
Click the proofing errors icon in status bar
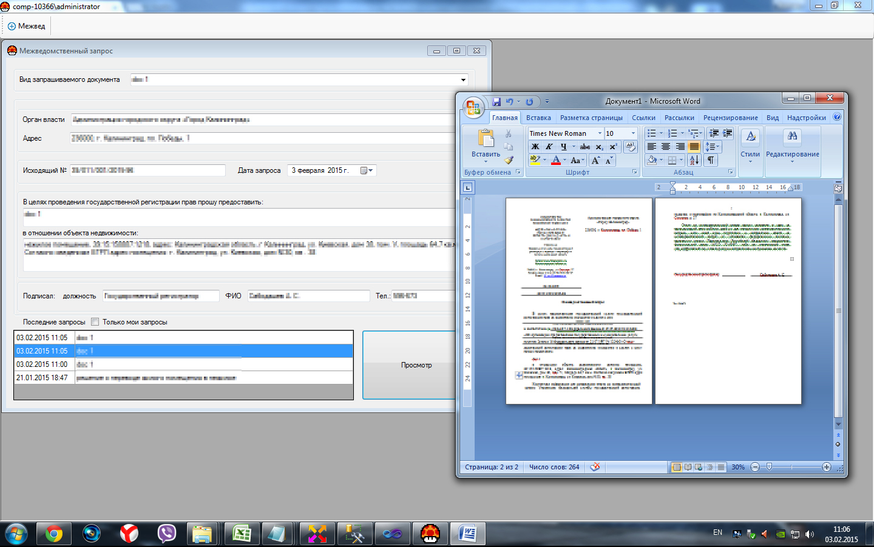coord(595,467)
